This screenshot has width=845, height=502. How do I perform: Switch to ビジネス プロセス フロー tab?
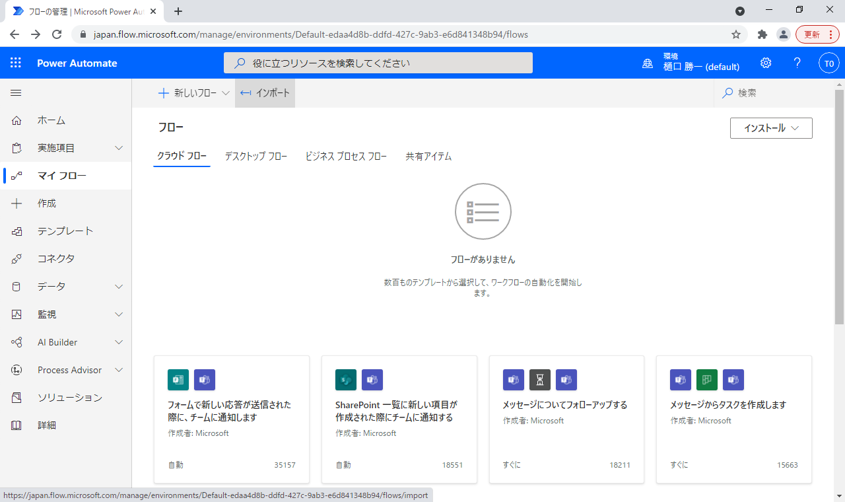[346, 157]
